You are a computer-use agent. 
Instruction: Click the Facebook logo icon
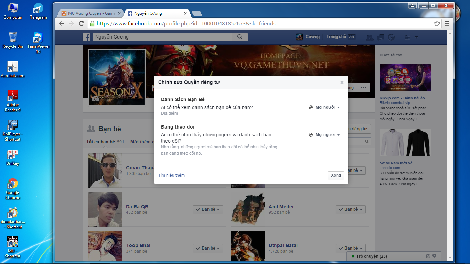coord(86,37)
